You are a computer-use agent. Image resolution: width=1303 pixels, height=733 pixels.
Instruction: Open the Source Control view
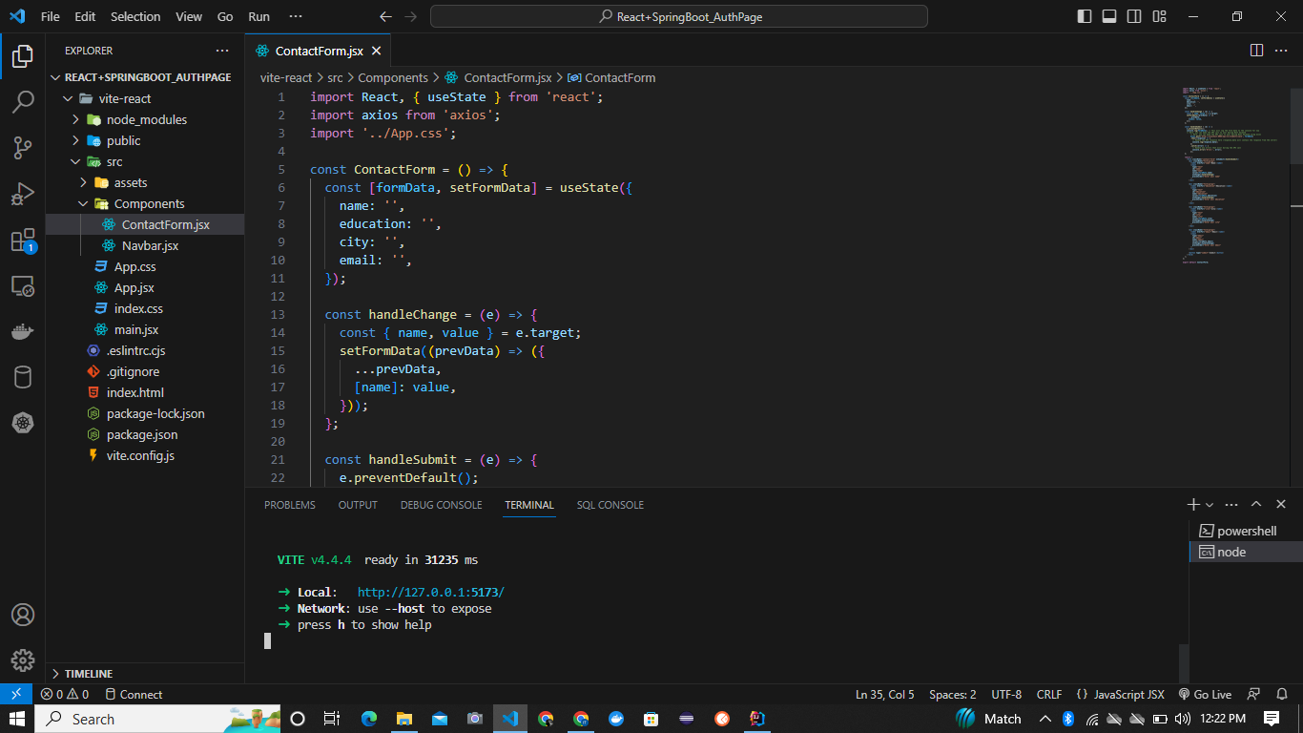(x=23, y=148)
